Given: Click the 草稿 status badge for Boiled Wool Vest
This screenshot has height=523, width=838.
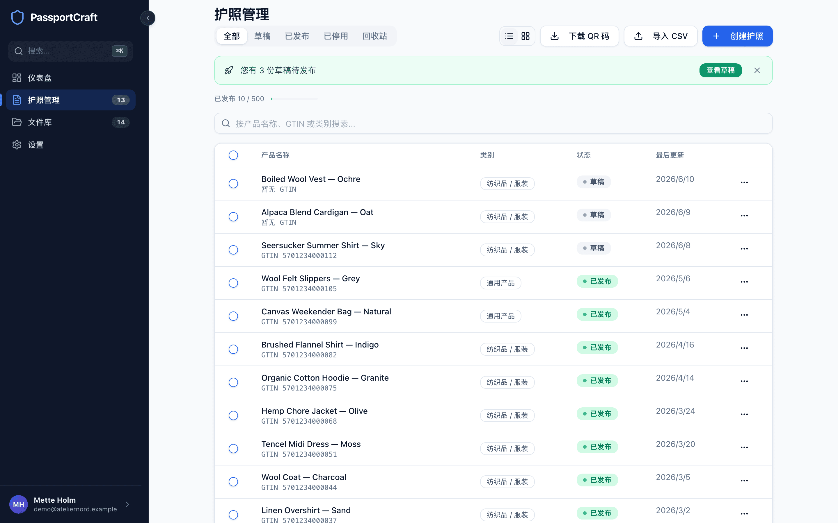Looking at the screenshot, I should click(594, 182).
